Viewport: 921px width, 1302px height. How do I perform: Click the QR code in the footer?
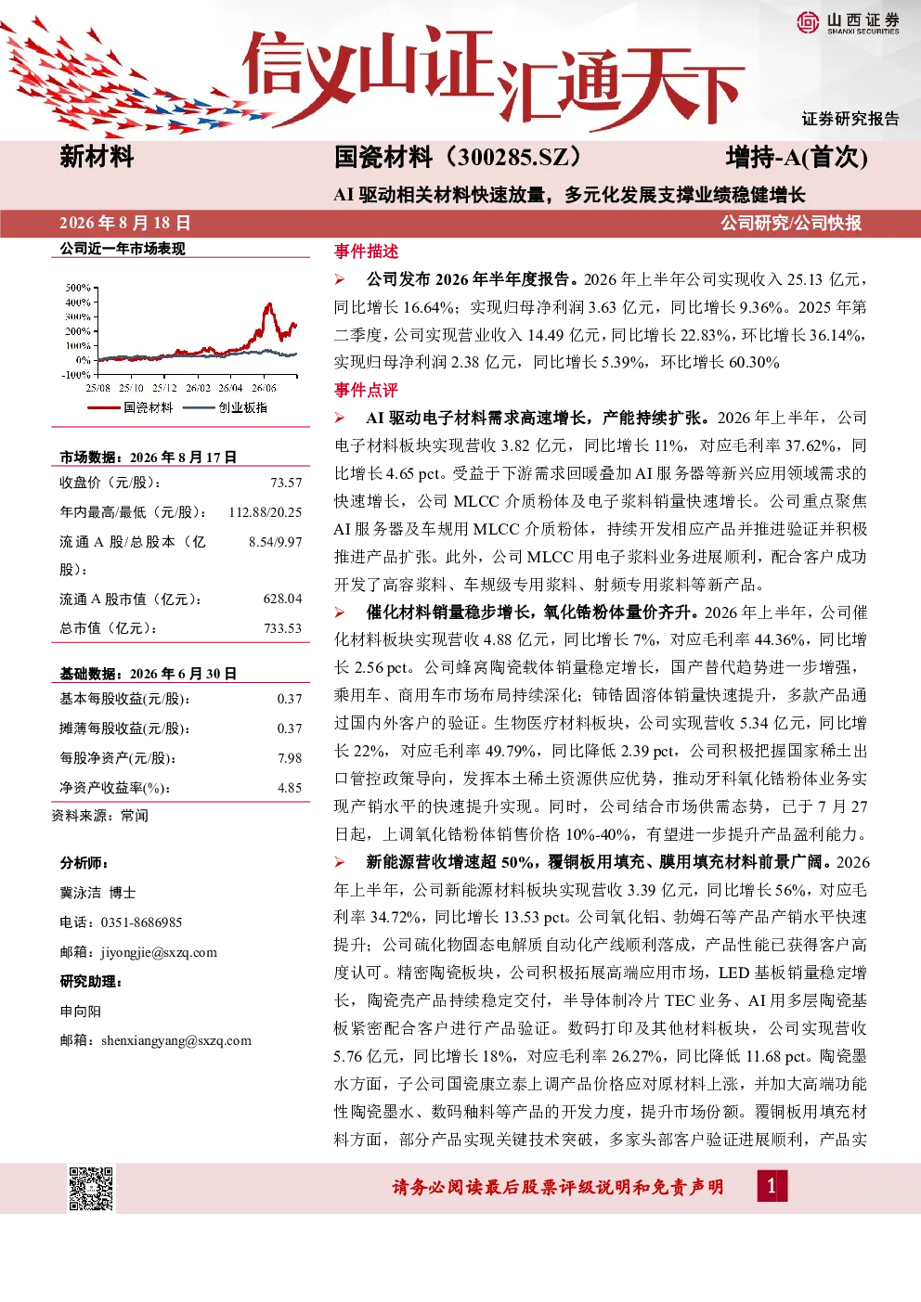92,1188
